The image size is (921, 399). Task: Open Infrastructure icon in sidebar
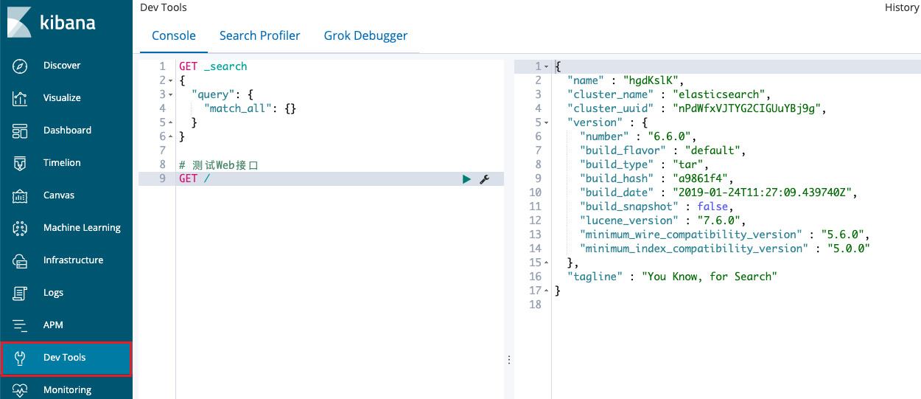click(x=20, y=260)
